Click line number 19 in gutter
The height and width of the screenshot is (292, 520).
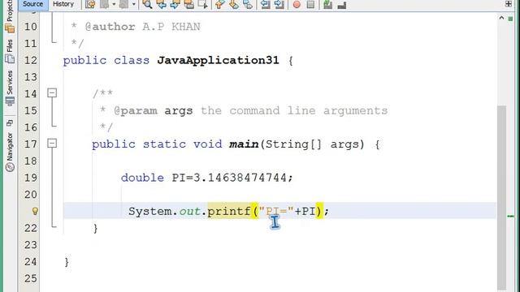[31, 178]
